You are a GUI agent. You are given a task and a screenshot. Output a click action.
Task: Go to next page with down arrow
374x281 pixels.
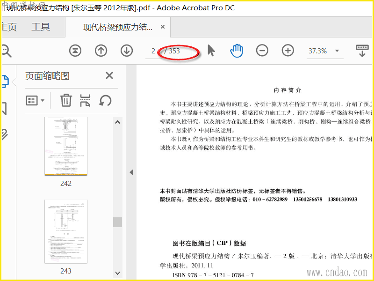pyautogui.click(x=127, y=51)
